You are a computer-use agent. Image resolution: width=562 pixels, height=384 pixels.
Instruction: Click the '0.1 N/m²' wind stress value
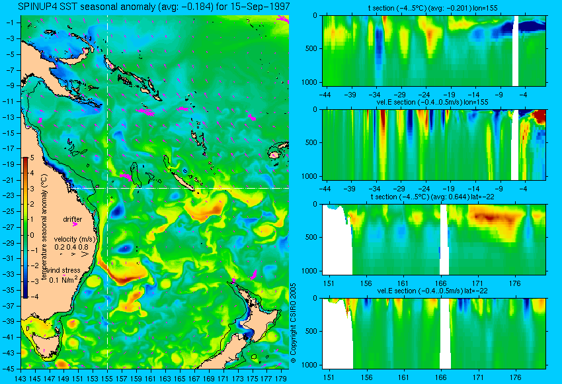pyautogui.click(x=63, y=279)
